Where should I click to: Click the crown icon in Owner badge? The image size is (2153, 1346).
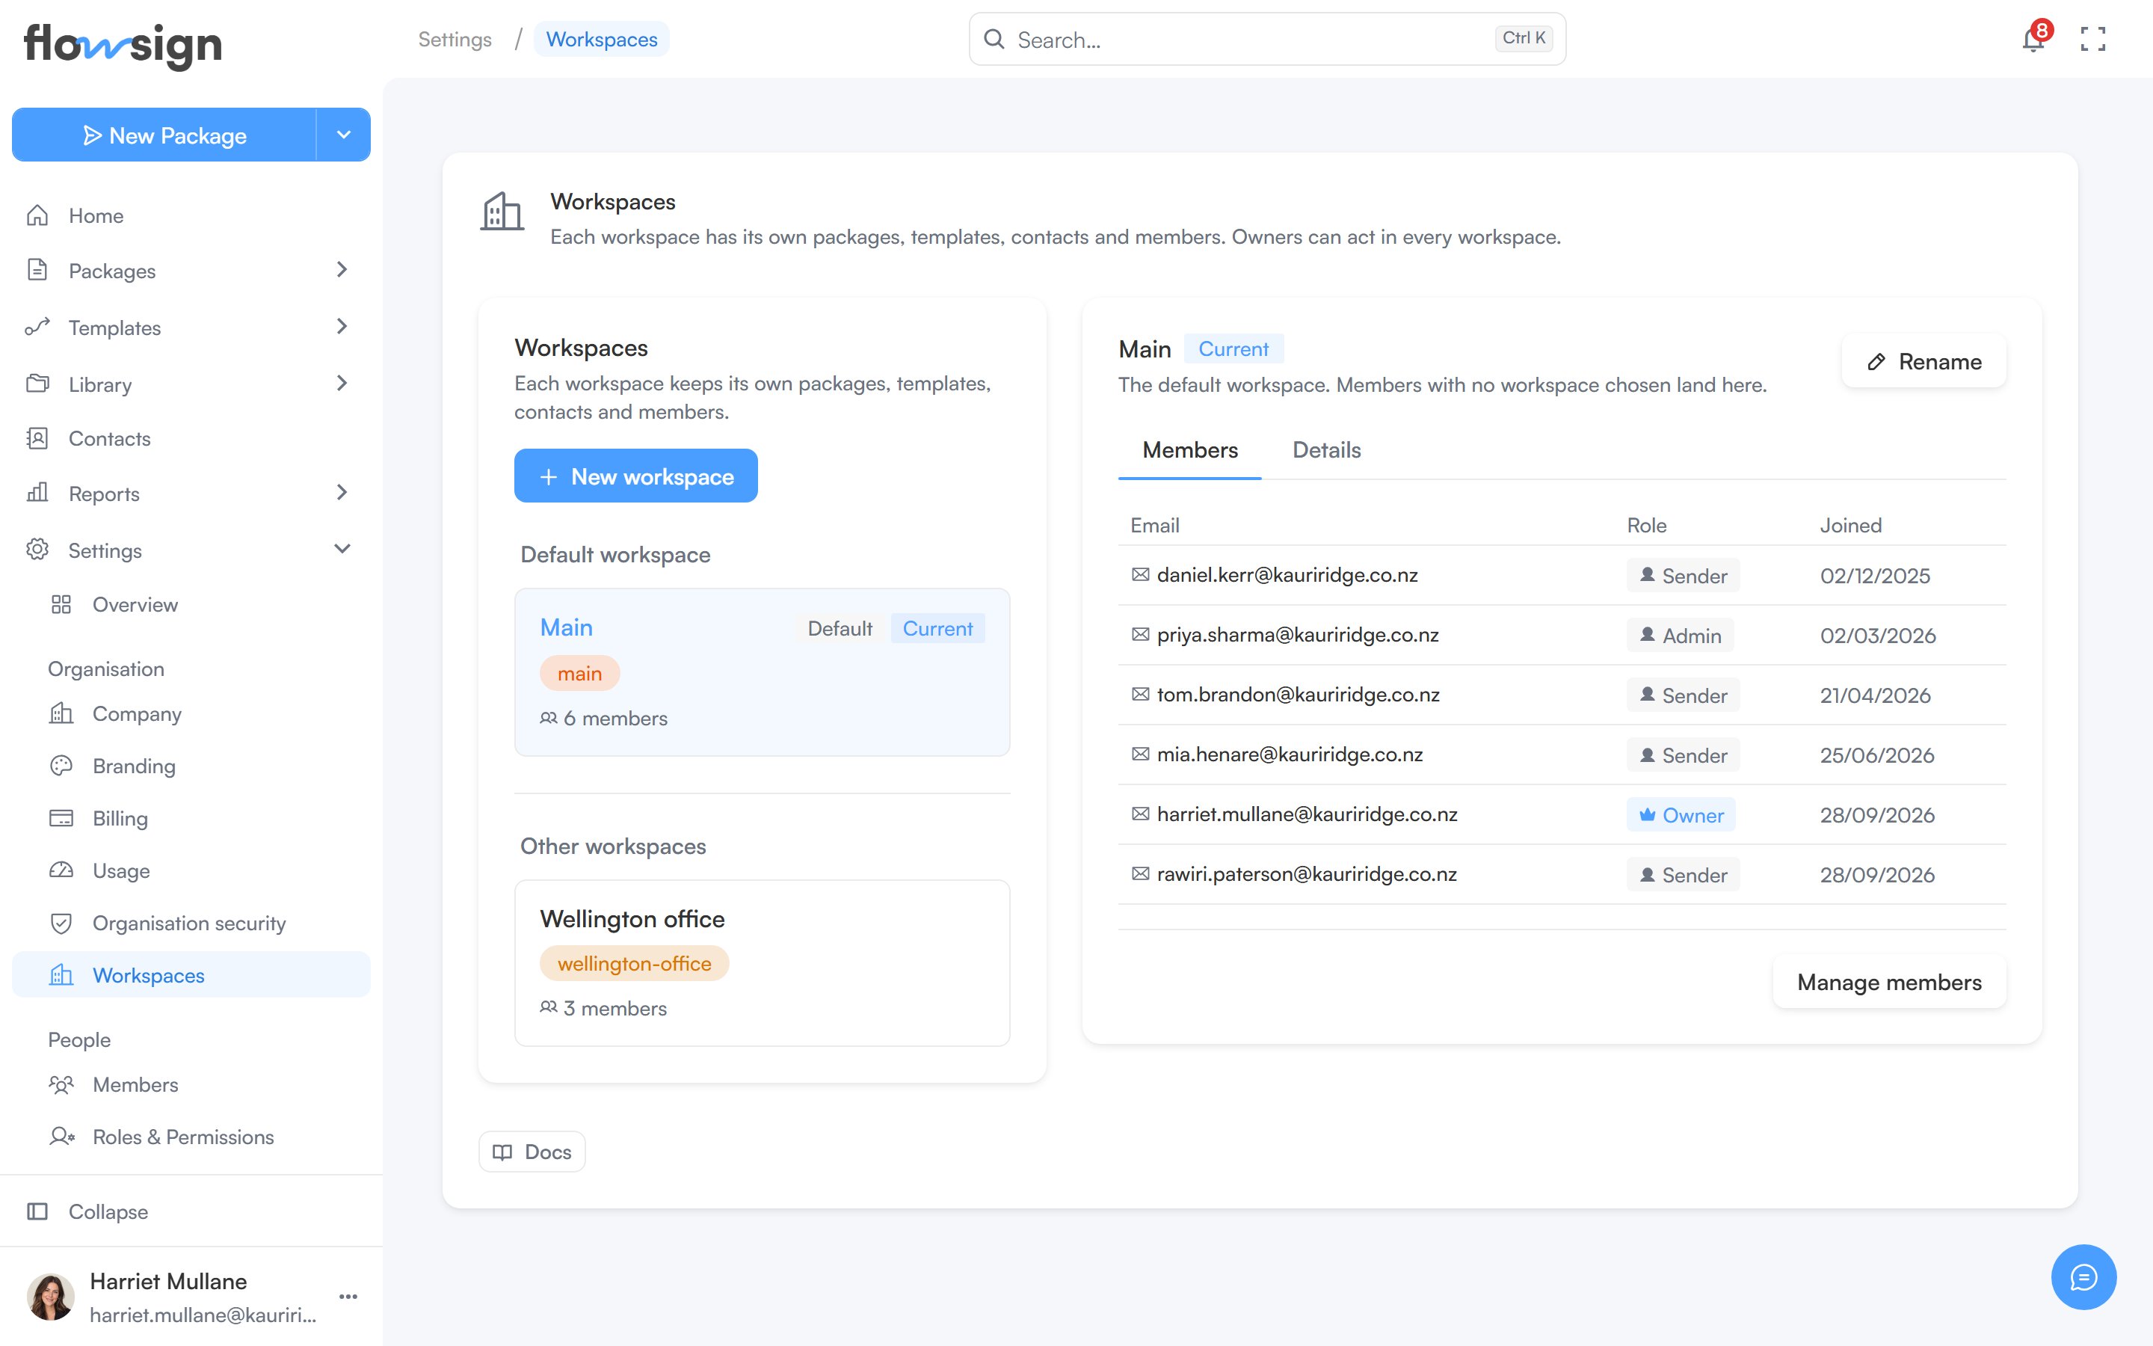pos(1648,814)
